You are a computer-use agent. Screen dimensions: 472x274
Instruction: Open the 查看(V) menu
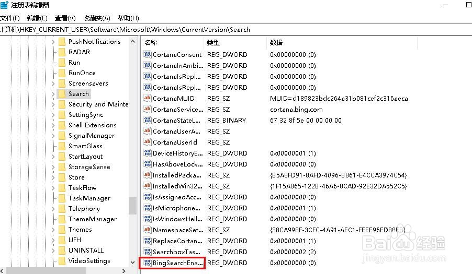(65, 18)
